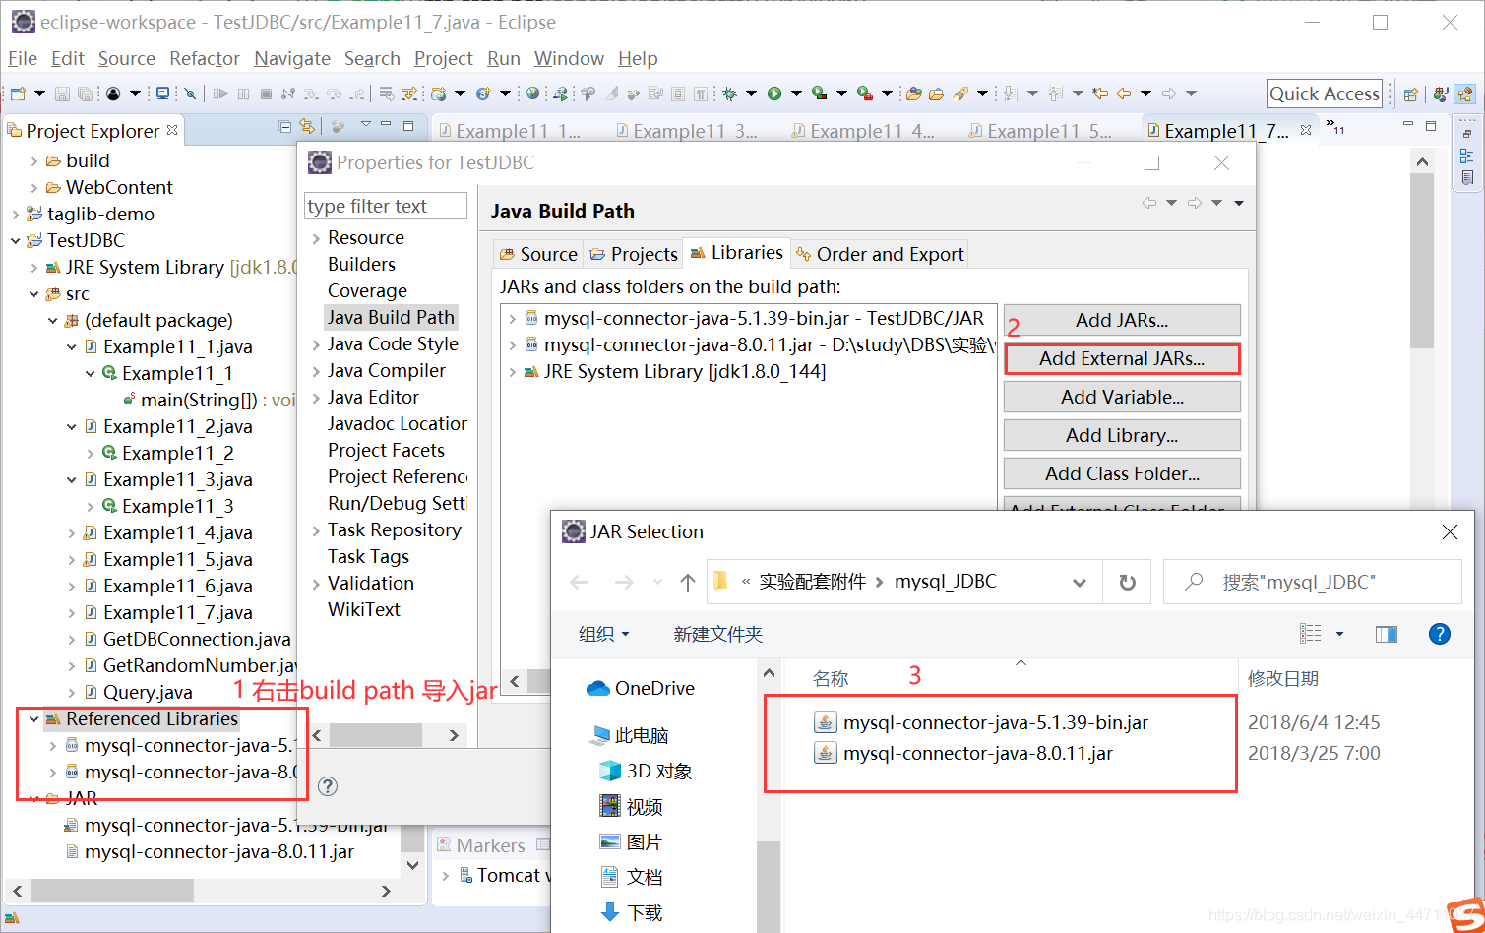The width and height of the screenshot is (1485, 933).
Task: Open the Run button dropdown arrow
Action: [x=796, y=93]
